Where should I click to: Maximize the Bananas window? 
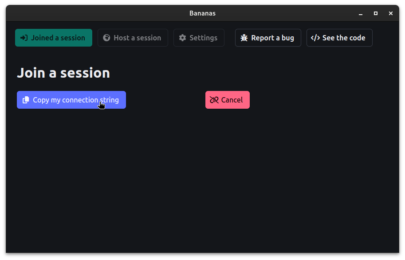click(376, 13)
